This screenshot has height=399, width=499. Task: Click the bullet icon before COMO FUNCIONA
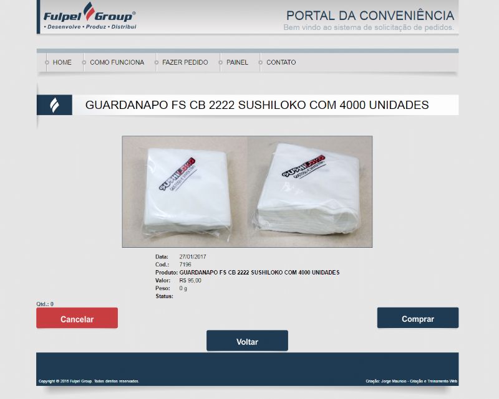coord(84,63)
